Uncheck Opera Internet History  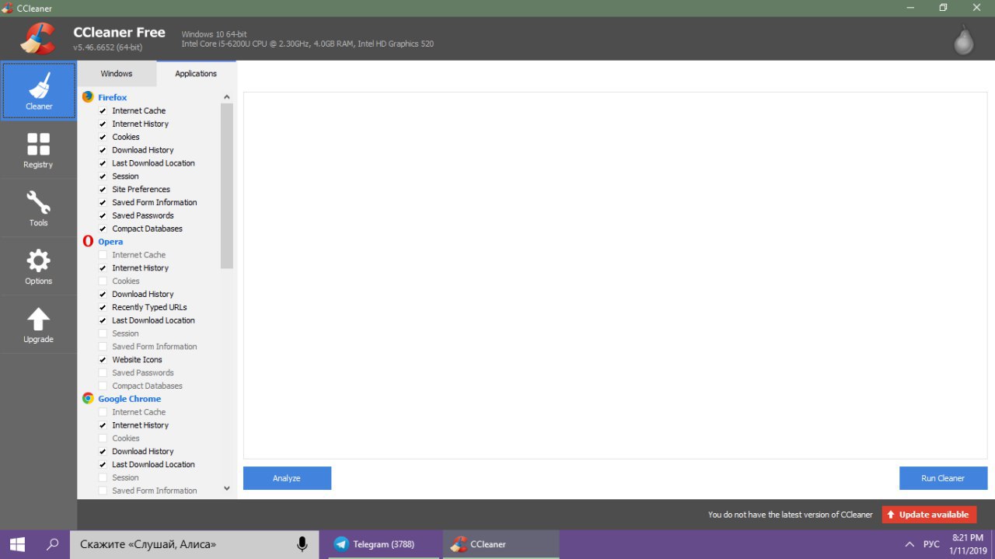(103, 268)
